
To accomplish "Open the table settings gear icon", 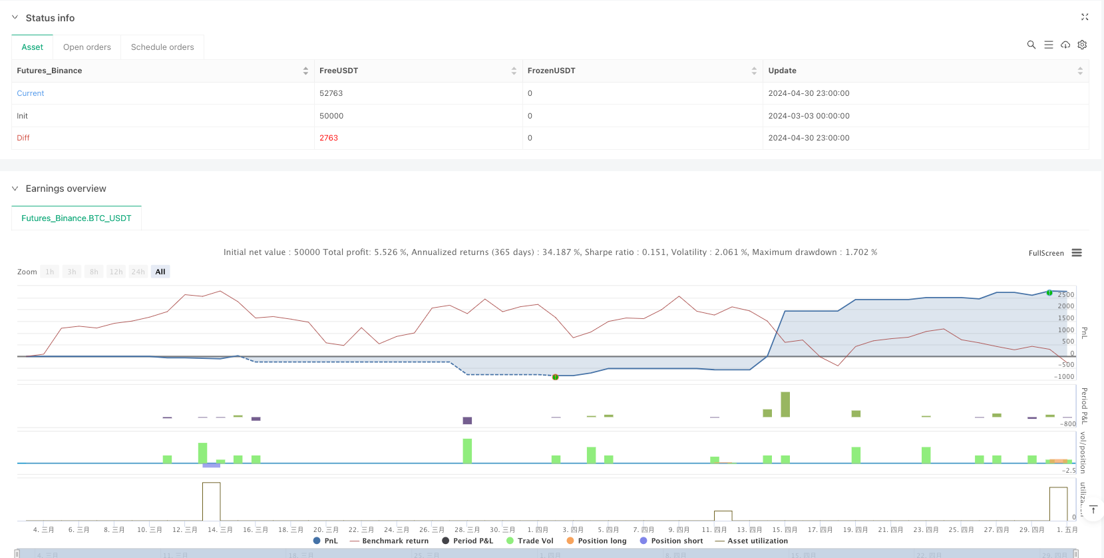I will (x=1082, y=45).
